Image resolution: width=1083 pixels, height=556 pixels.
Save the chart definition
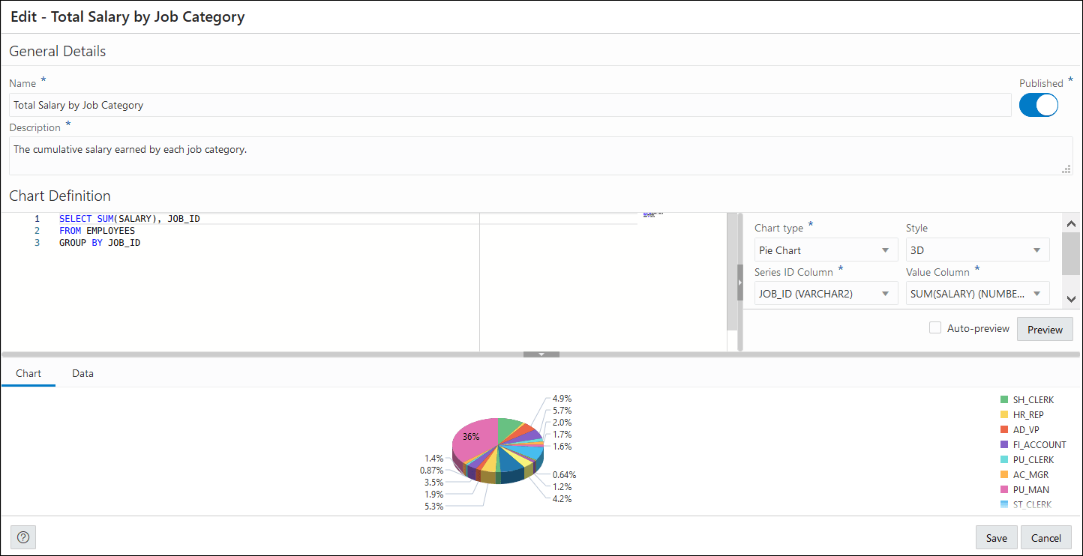[996, 537]
